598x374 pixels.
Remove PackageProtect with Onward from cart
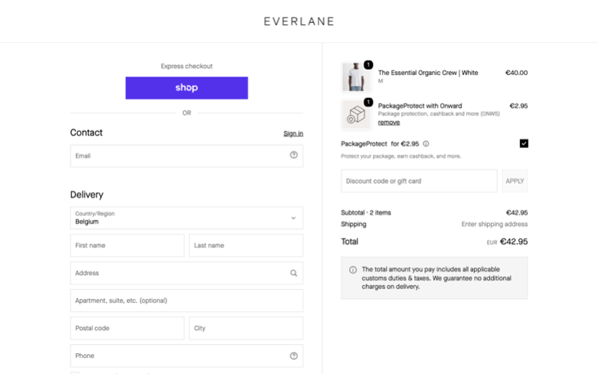(x=389, y=123)
